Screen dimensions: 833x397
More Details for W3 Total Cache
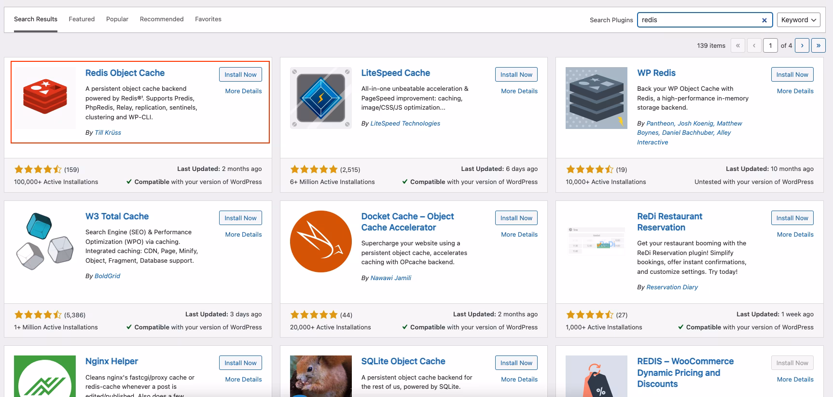pos(243,234)
